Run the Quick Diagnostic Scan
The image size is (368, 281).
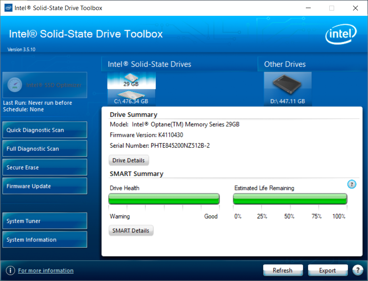[x=45, y=130]
